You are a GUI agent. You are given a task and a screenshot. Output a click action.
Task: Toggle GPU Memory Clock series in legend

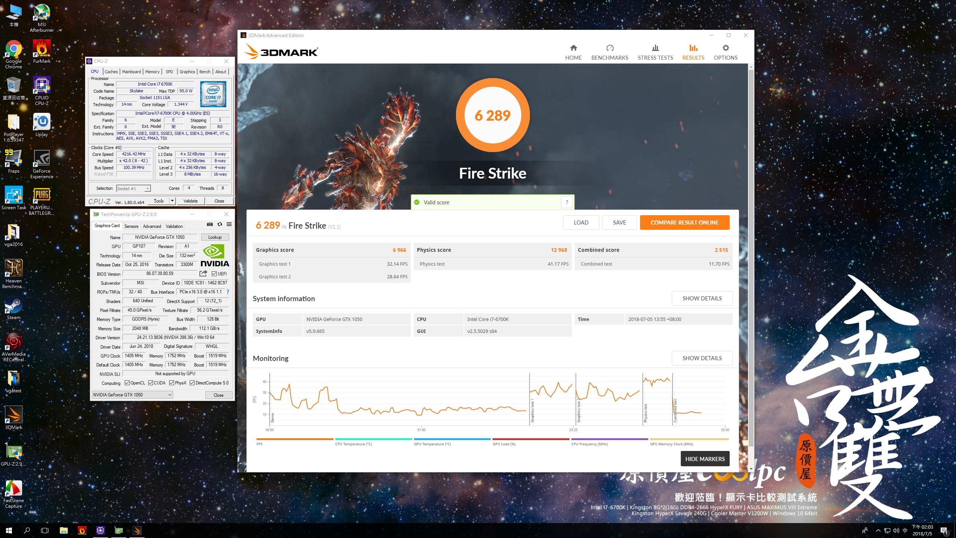(x=689, y=442)
